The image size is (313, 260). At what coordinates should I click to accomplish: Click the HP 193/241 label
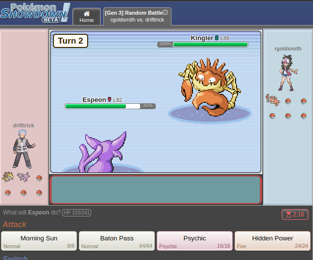tap(76, 213)
